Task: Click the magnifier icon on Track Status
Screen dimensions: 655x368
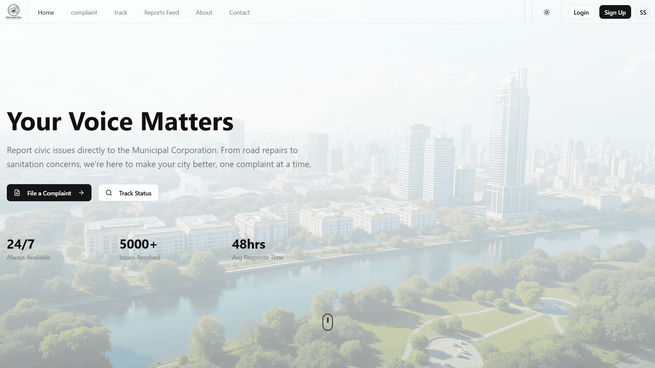Action: coord(109,193)
